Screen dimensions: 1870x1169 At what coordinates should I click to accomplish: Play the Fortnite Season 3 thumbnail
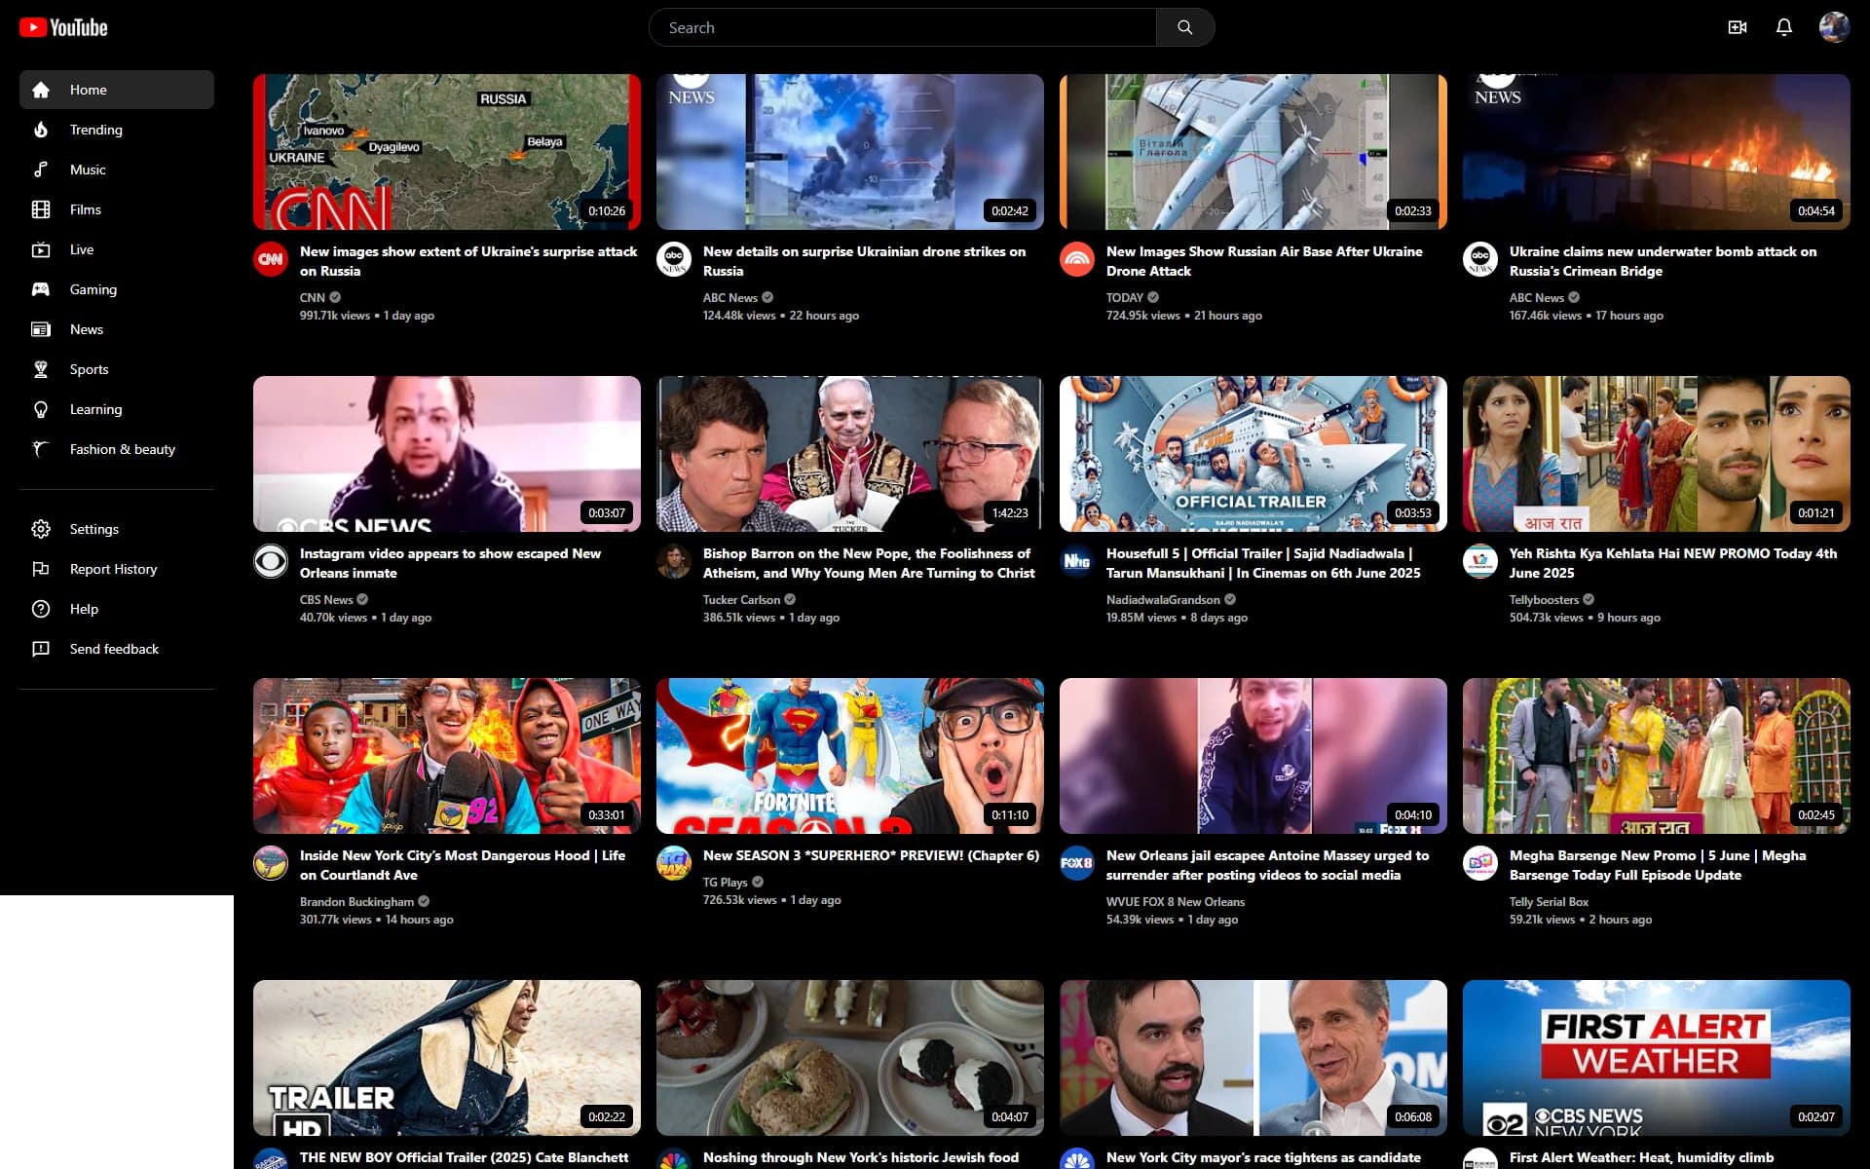pyautogui.click(x=850, y=756)
